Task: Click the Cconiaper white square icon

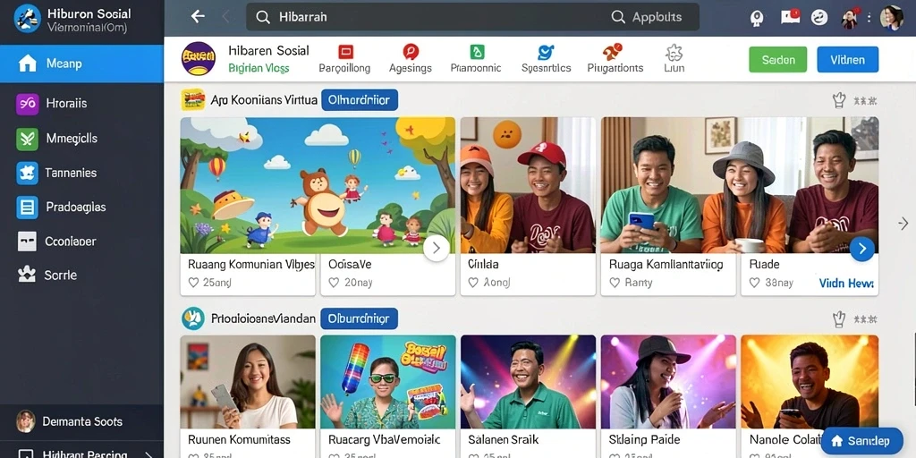Action: (27, 242)
